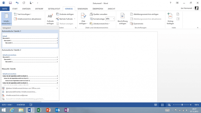
Task: Insert a footnote with Fußnote einfügen
Action: (50, 19)
